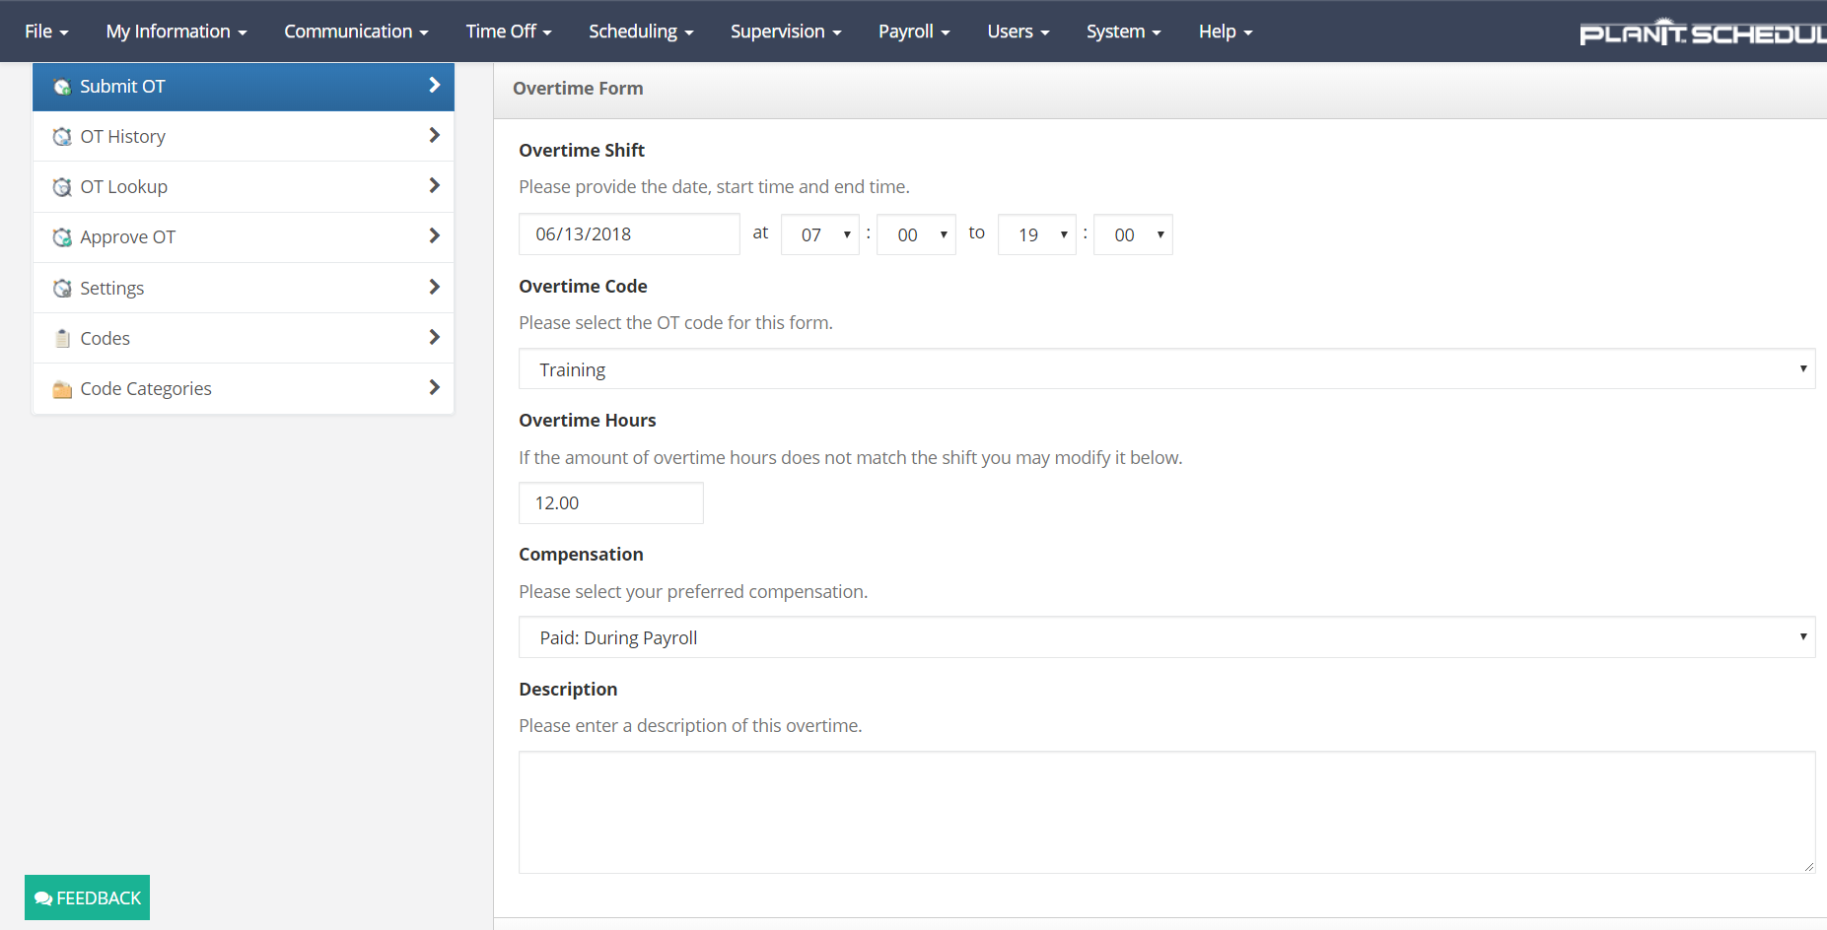Click the Approve OT sidebar icon
The width and height of the screenshot is (1827, 930).
point(62,237)
